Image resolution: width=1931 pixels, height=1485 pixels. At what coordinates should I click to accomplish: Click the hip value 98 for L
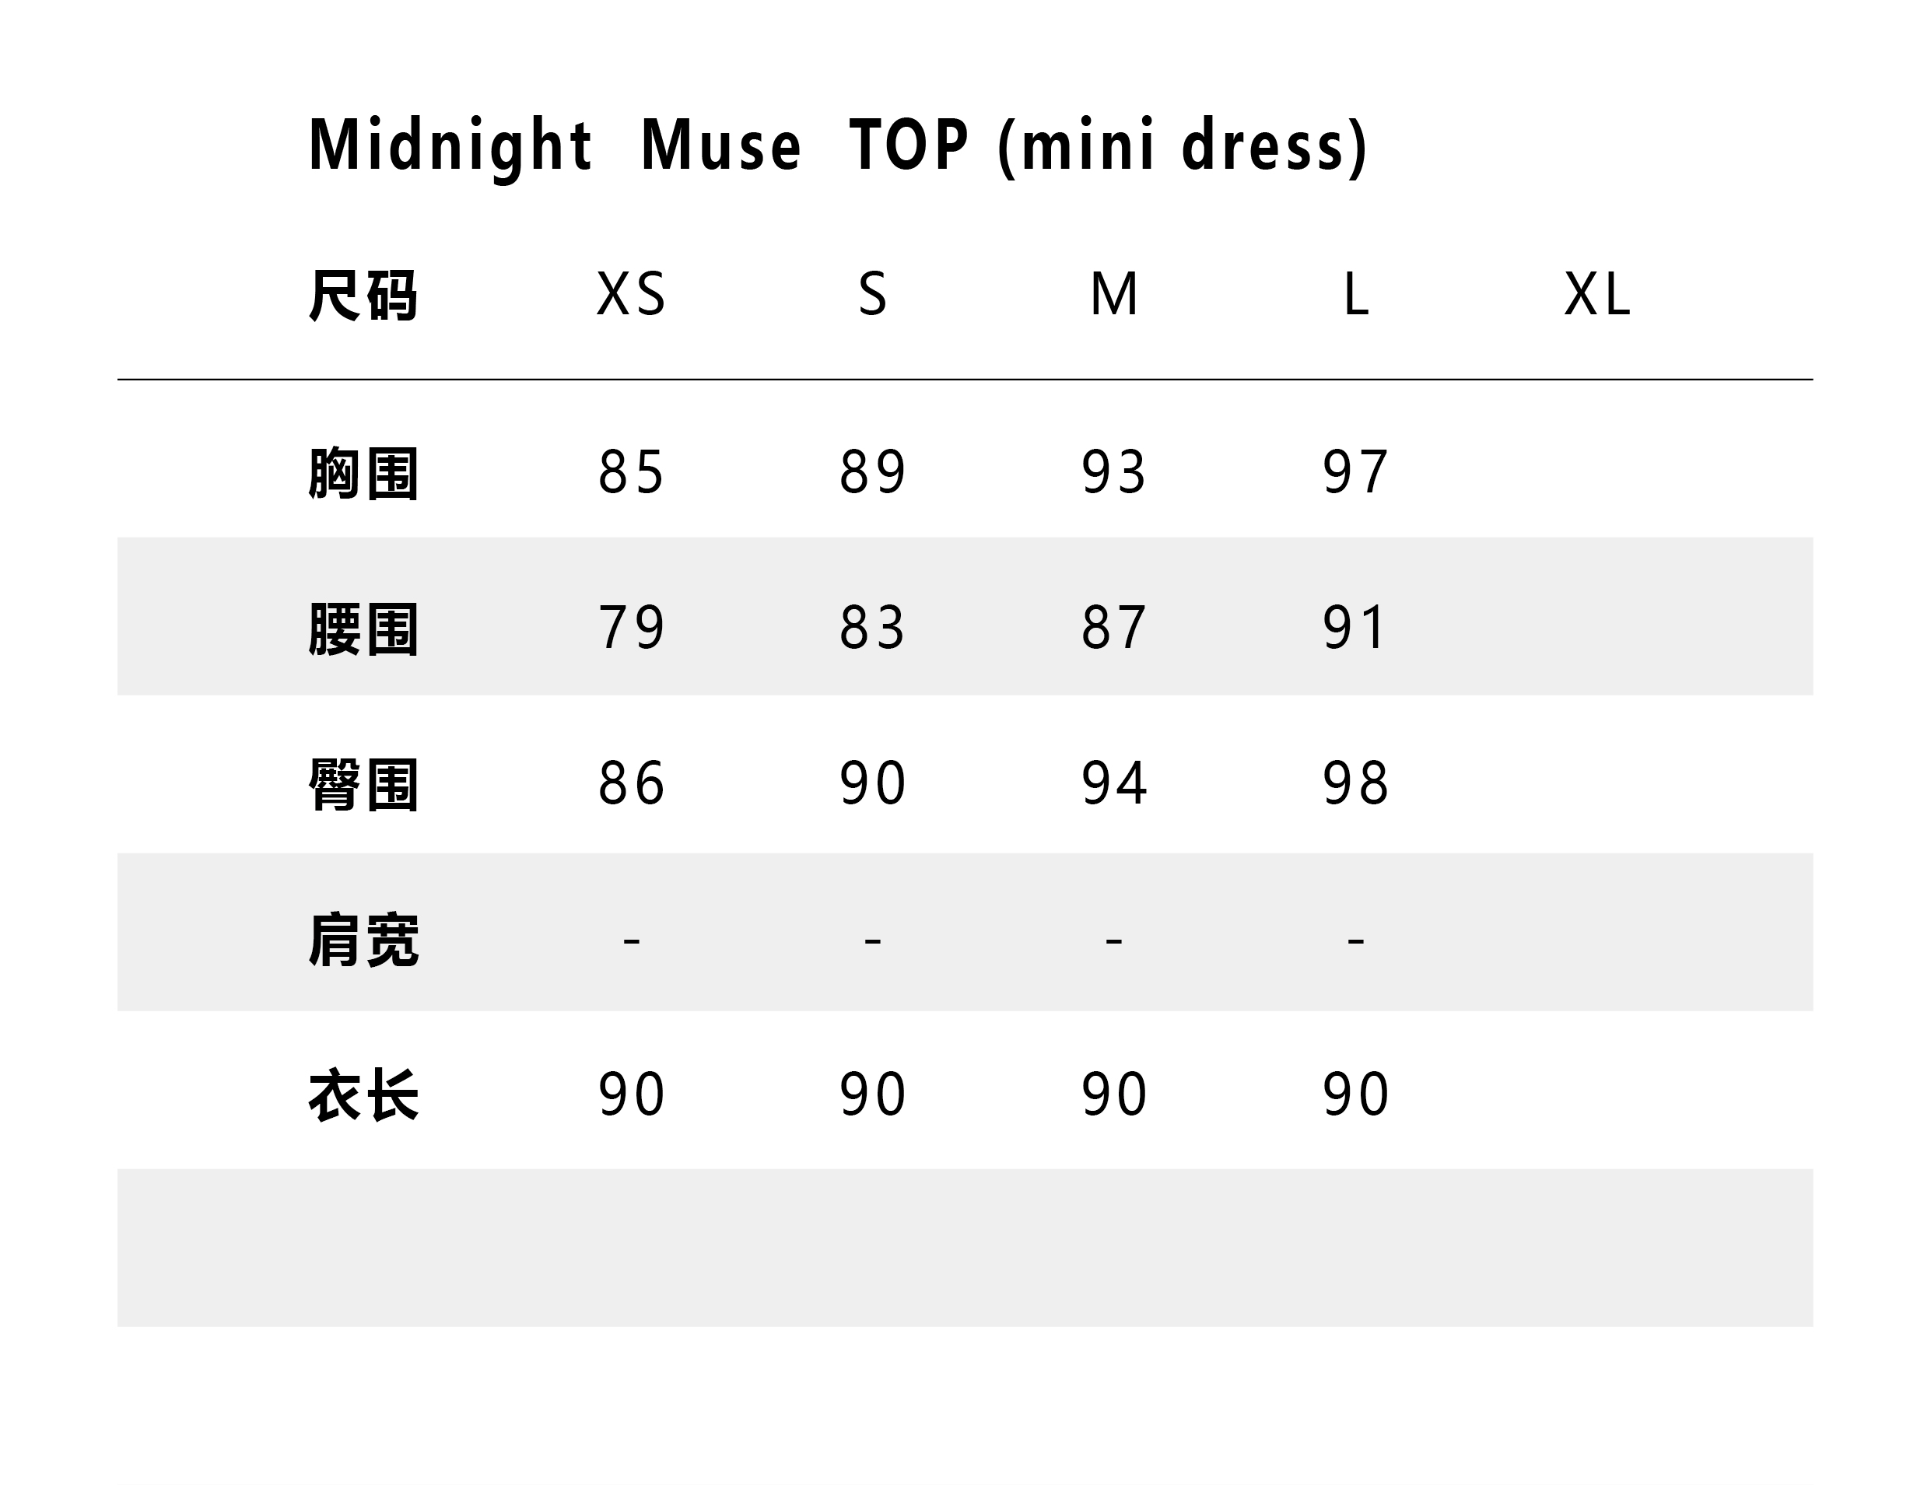1355,784
